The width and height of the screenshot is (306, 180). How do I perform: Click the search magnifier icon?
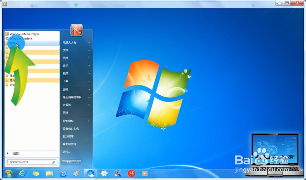coord(53,162)
